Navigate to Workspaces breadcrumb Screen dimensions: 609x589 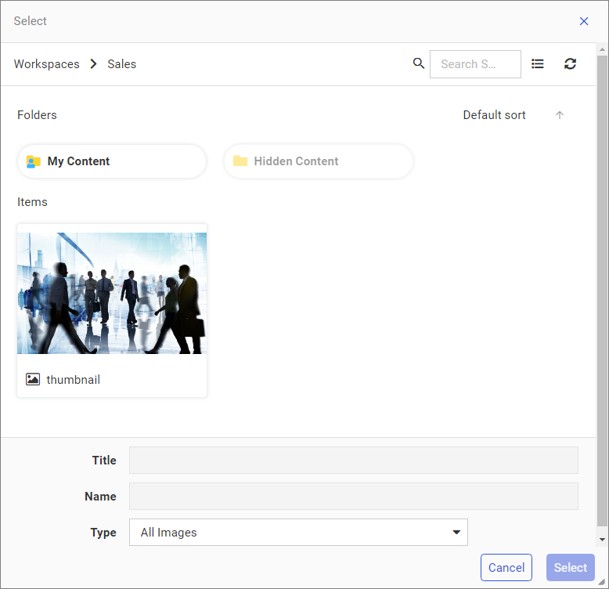point(47,64)
